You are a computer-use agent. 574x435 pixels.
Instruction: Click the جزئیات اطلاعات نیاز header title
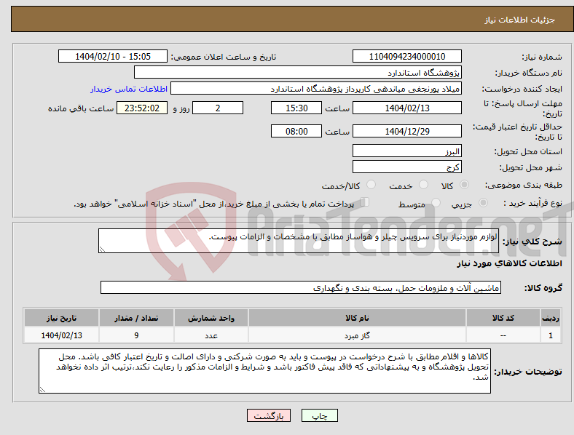pyautogui.click(x=520, y=20)
